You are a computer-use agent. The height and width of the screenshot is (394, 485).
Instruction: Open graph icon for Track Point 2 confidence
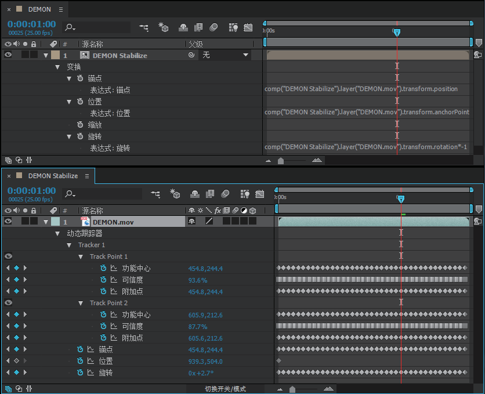click(x=114, y=326)
